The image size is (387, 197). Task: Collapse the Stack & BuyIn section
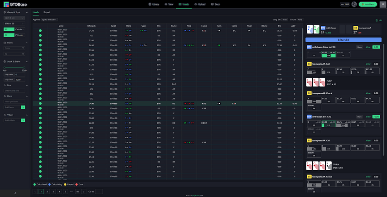[x=26, y=61]
